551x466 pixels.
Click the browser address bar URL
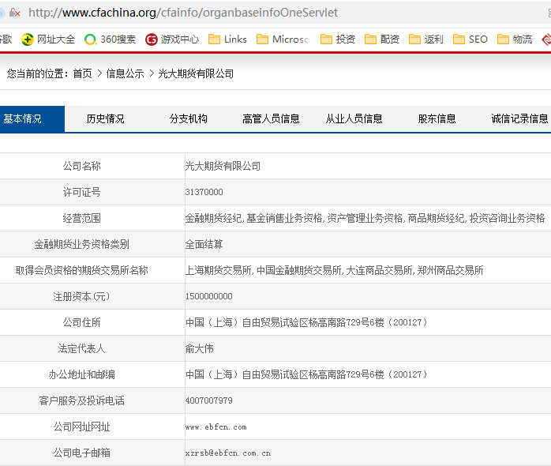[183, 13]
